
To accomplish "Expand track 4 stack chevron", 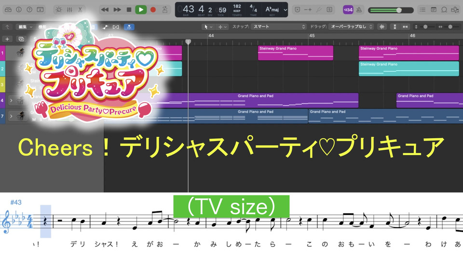I will [11, 101].
